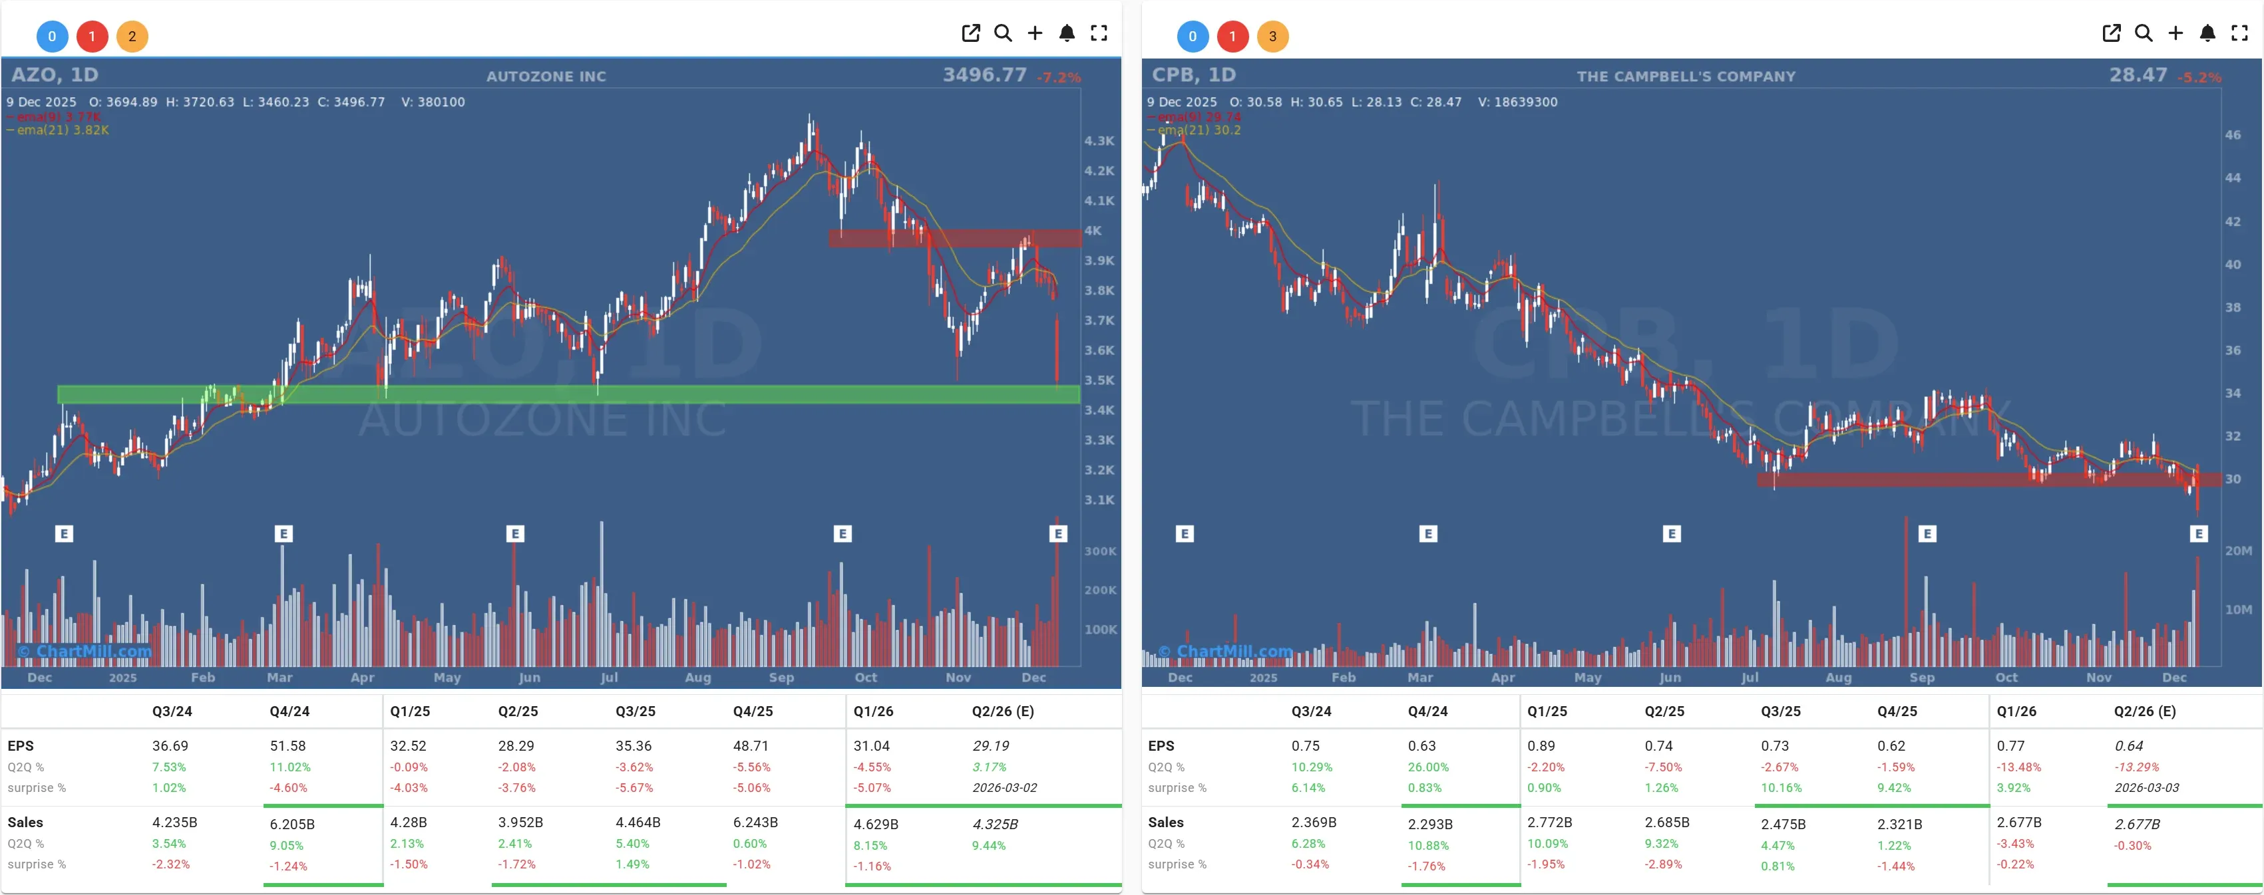Add an indicator with the plus icon above AZO
This screenshot has width=2264, height=895.
[x=1036, y=33]
